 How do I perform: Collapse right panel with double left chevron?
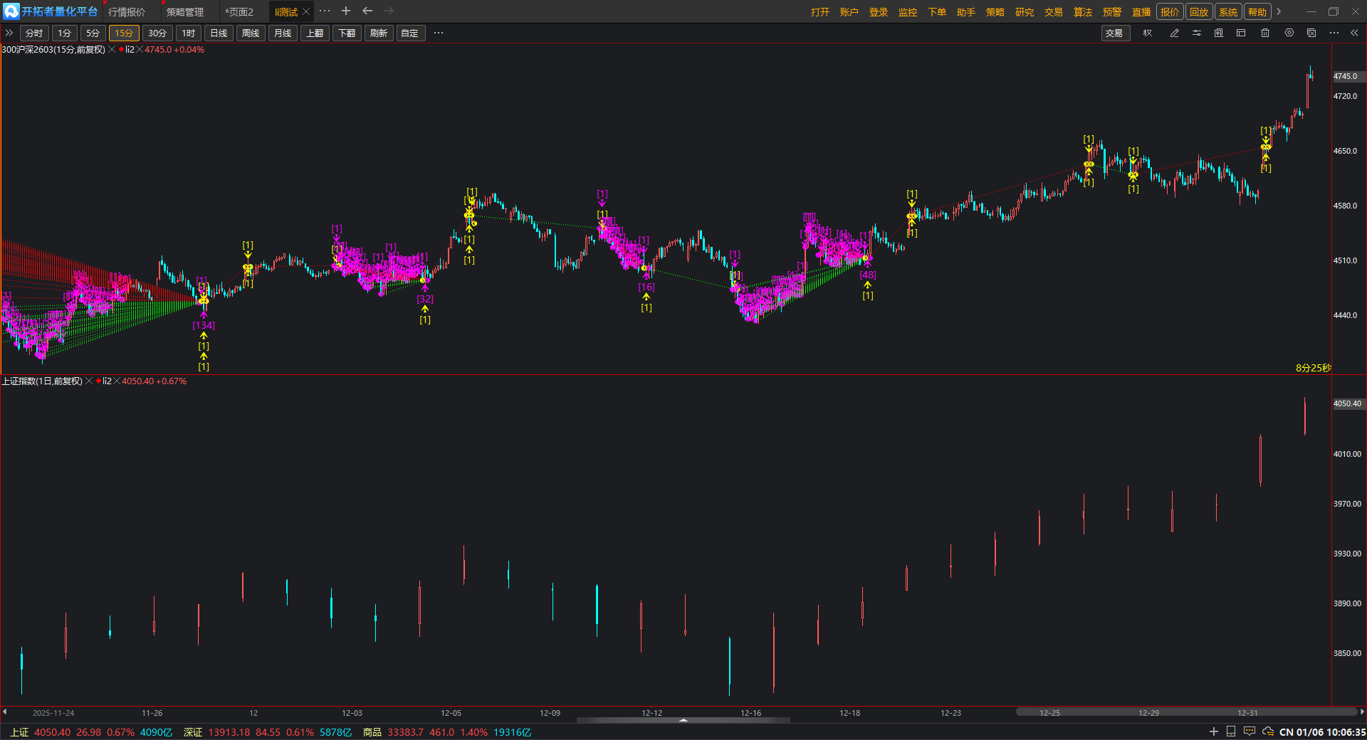coord(1354,33)
